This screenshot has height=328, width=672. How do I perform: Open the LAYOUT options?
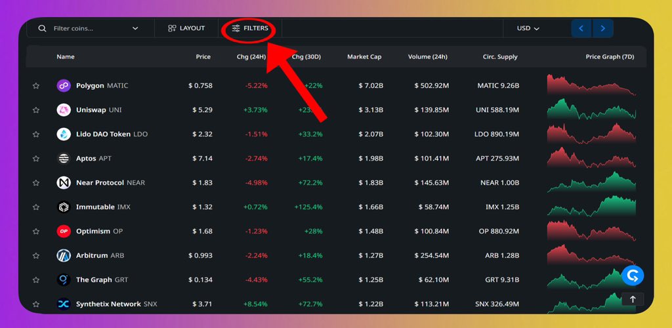pos(186,28)
